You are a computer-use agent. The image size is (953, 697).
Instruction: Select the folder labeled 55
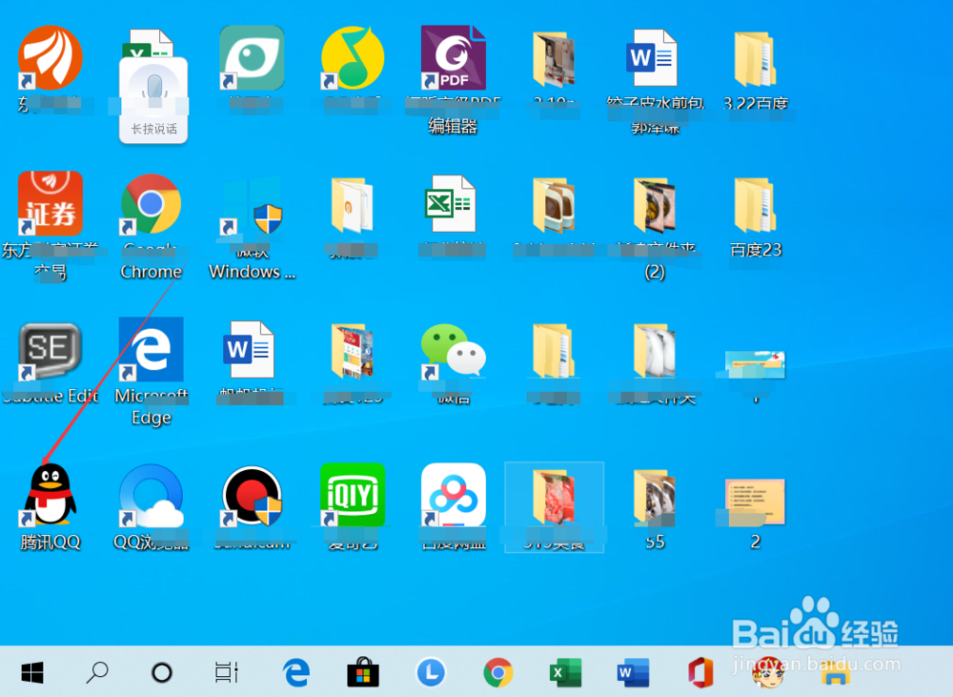(655, 497)
